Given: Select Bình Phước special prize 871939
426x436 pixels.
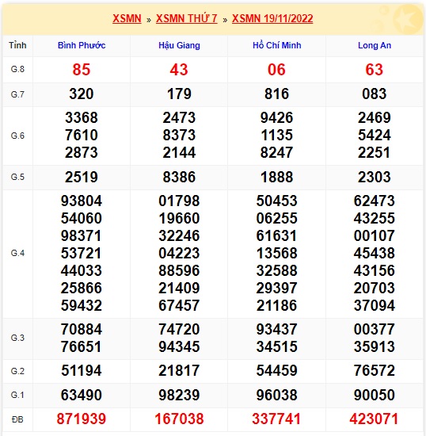Looking at the screenshot, I should click(x=82, y=419).
